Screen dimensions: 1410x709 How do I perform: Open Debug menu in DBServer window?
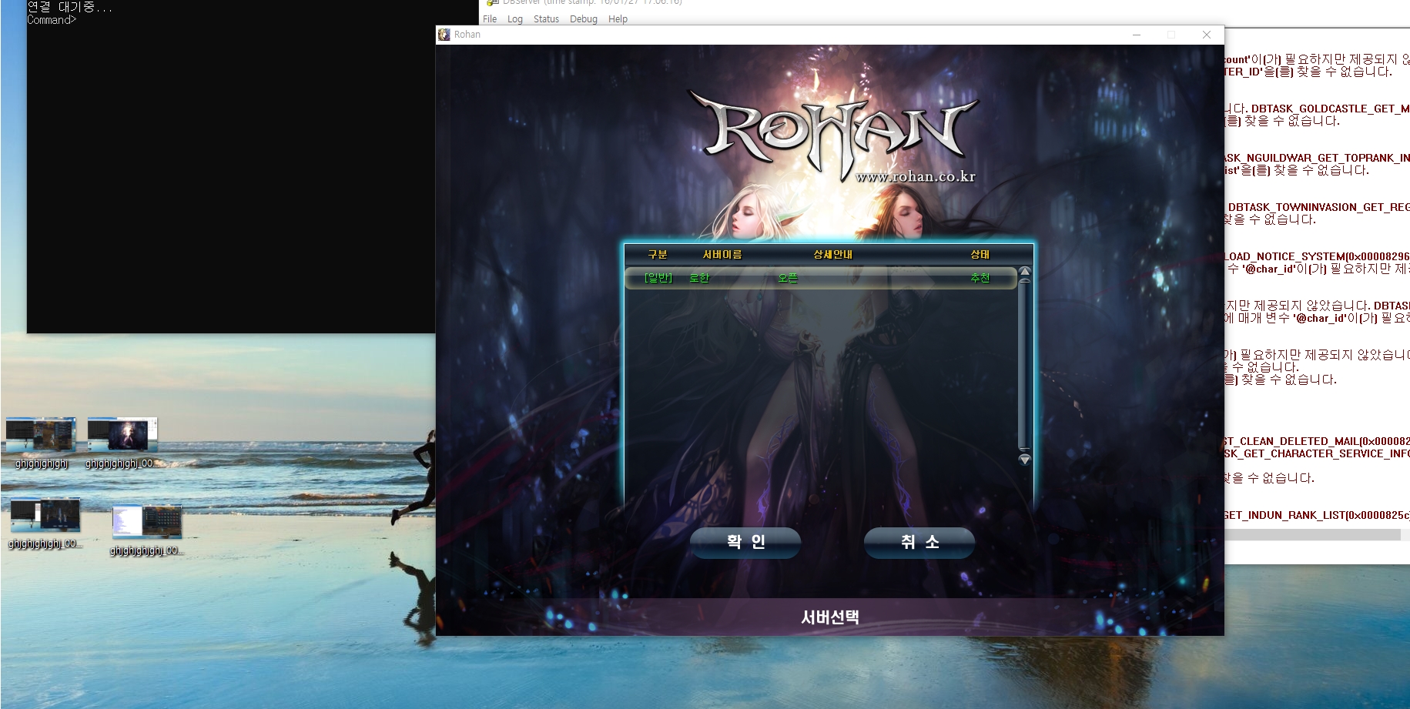[x=584, y=19]
